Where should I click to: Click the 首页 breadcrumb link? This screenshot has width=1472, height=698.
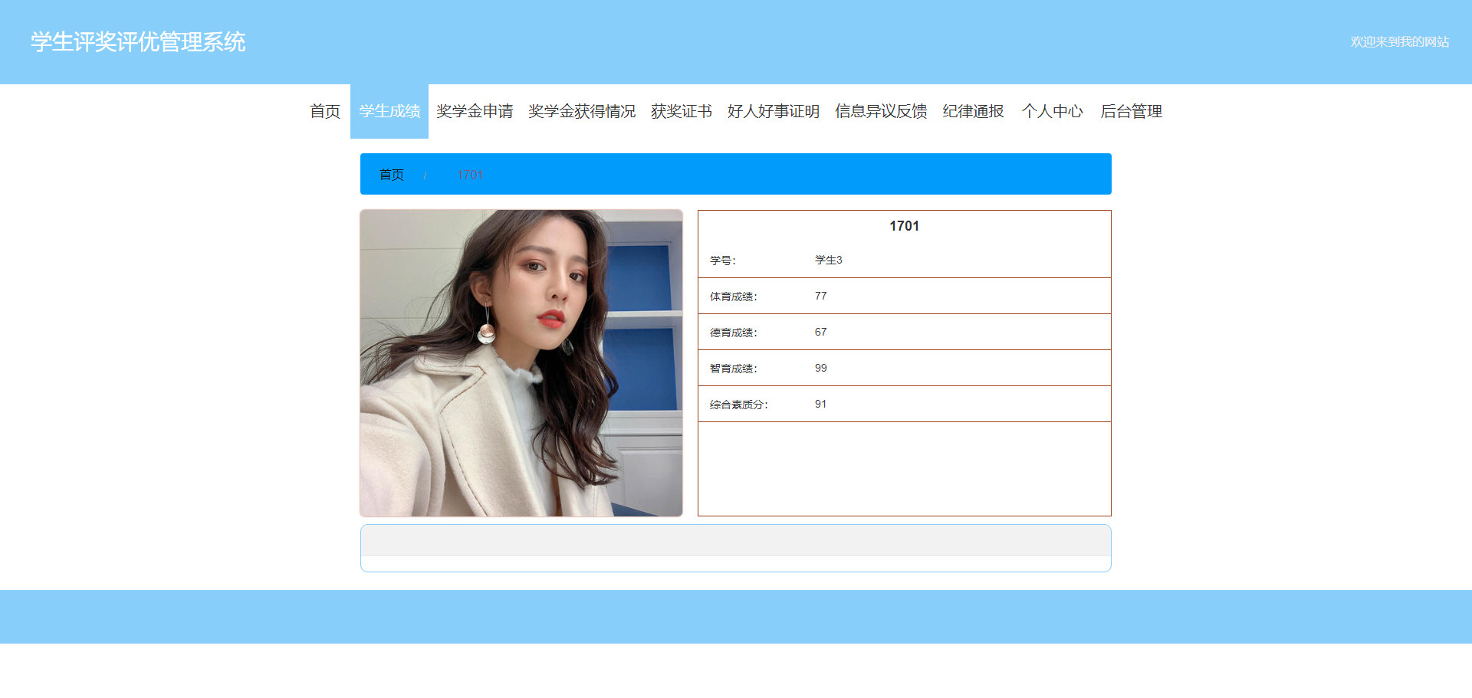click(392, 175)
